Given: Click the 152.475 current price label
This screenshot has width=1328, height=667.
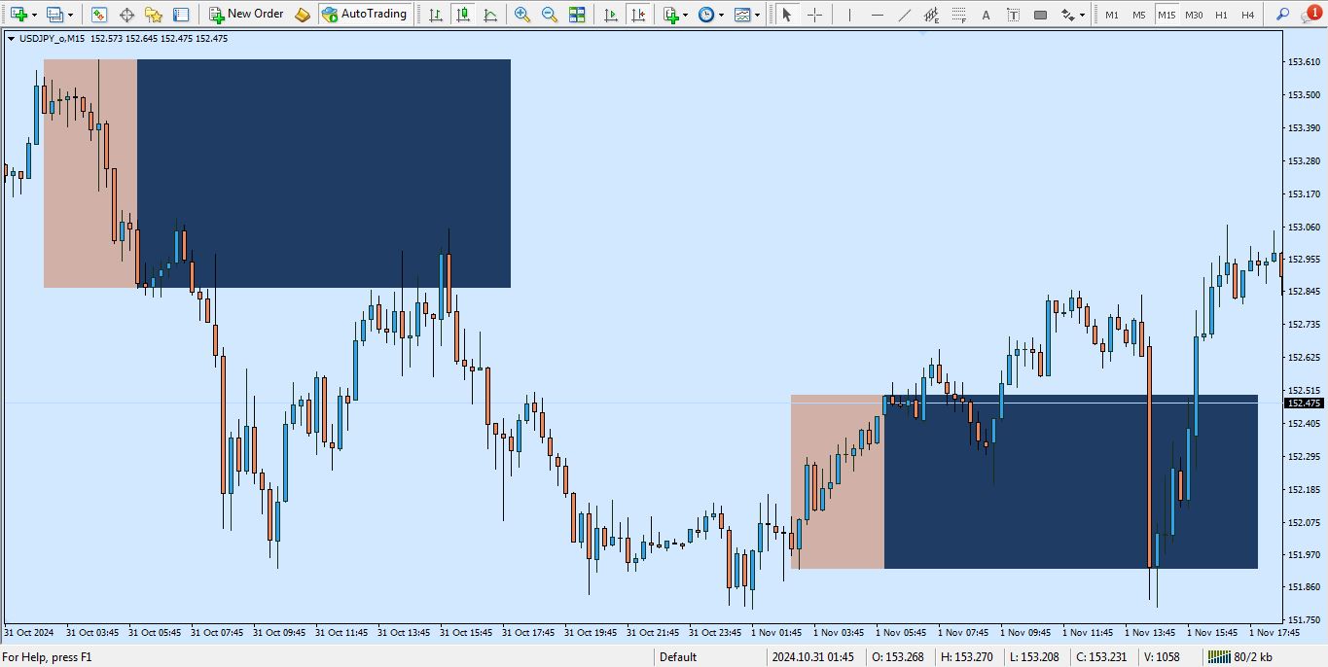Looking at the screenshot, I should tap(1304, 404).
